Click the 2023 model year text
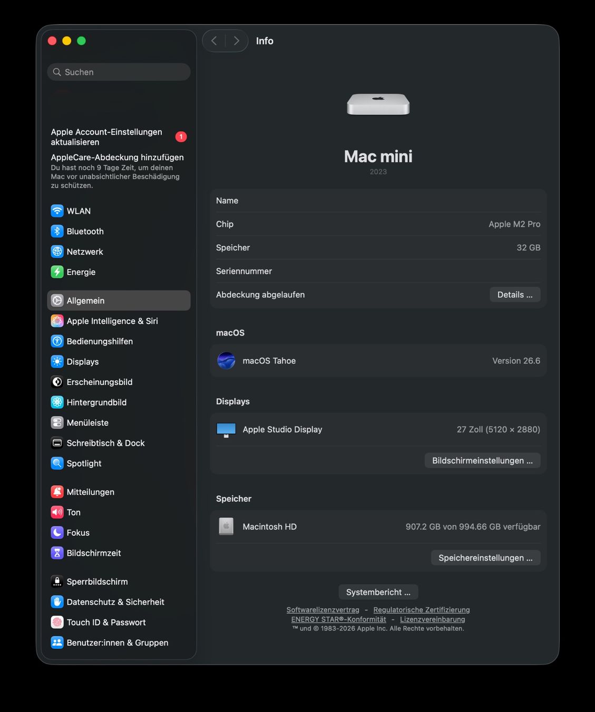This screenshot has height=712, width=595. pos(378,172)
